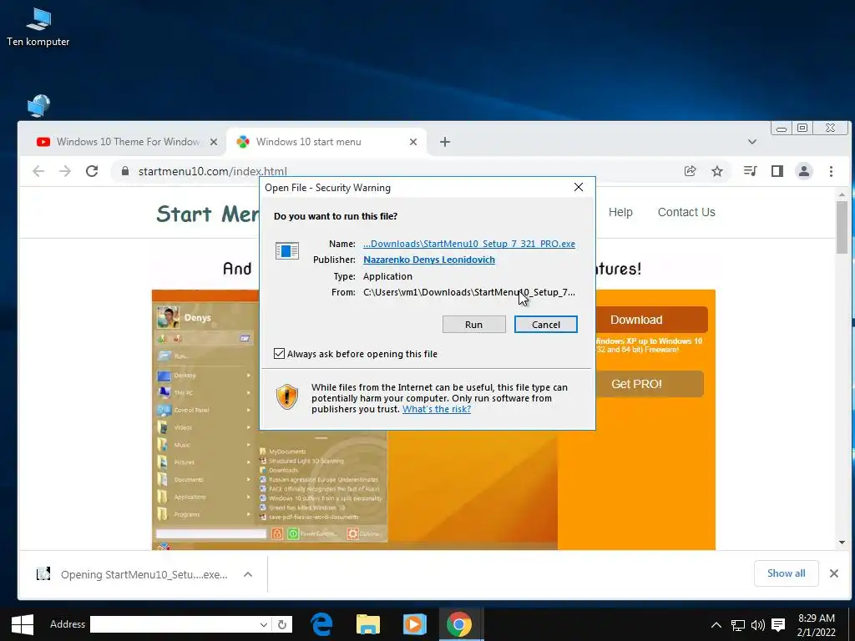
Task: Click Chrome back arrow button
Action: click(38, 171)
